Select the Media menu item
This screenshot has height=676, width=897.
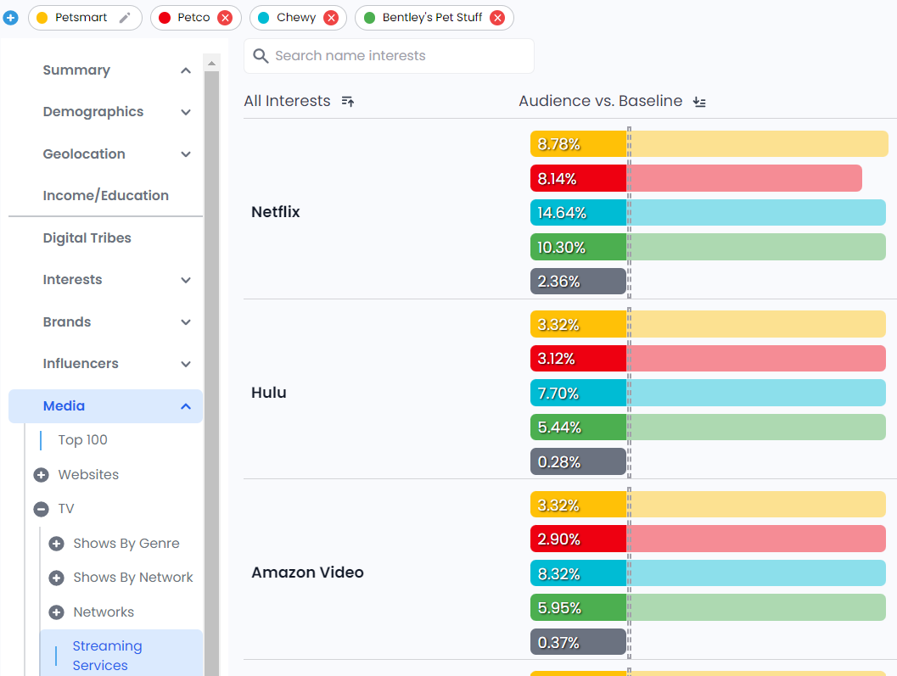[x=105, y=406]
